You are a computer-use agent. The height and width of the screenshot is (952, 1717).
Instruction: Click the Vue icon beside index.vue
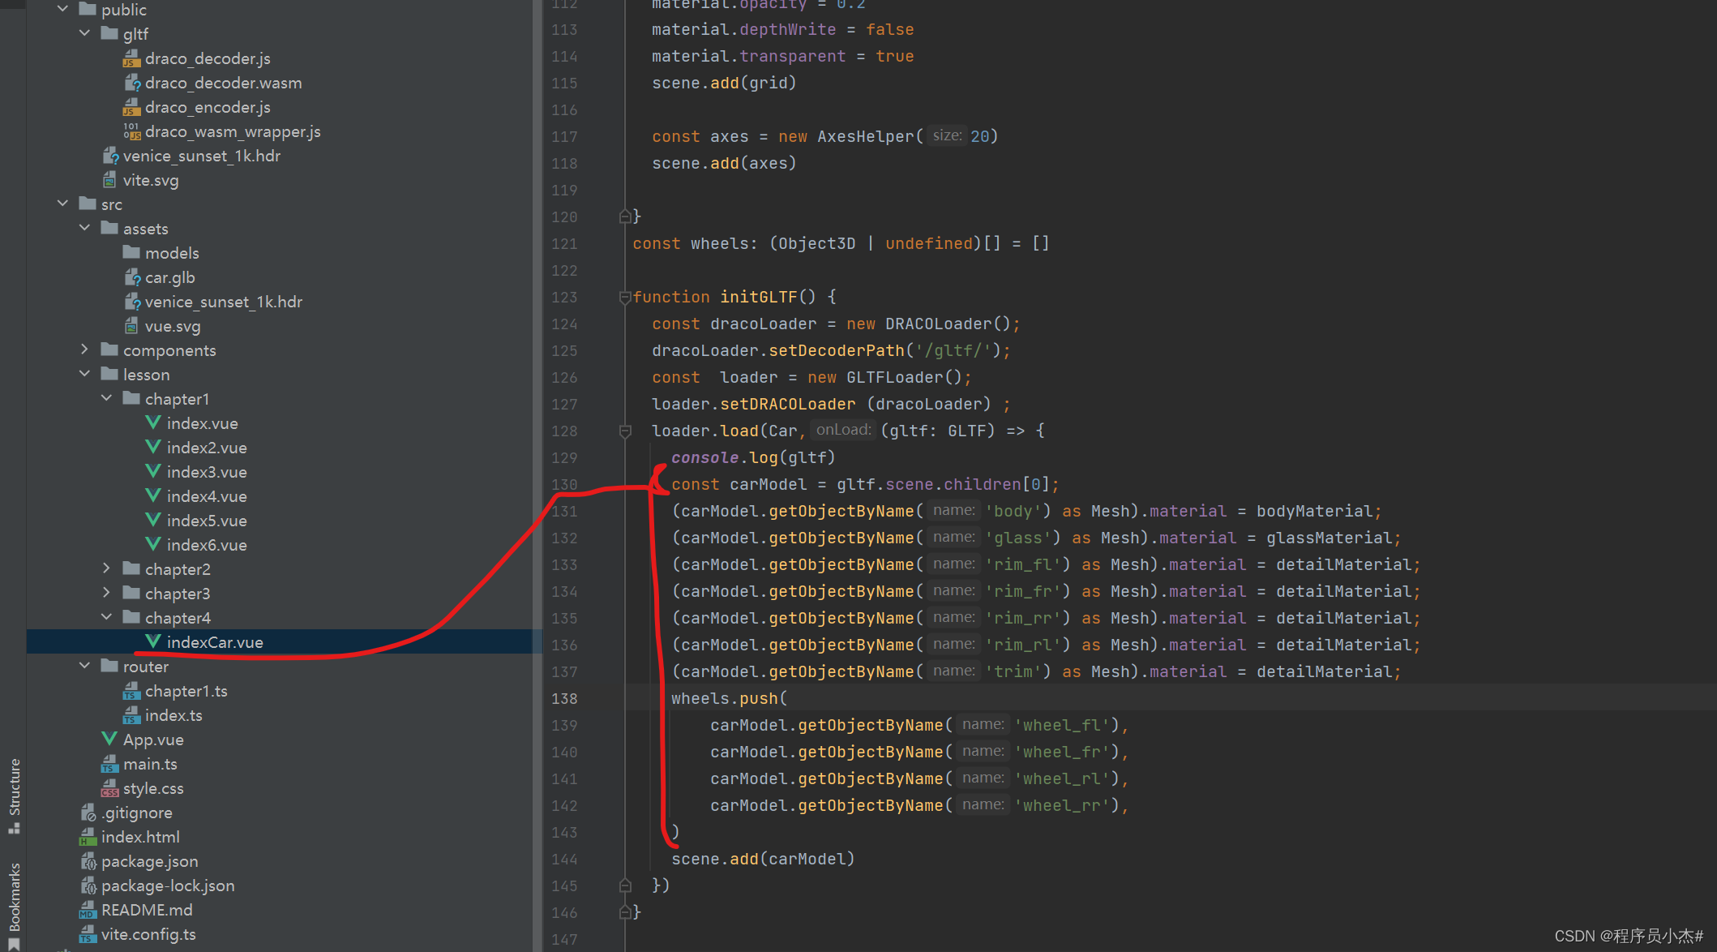pyautogui.click(x=153, y=422)
